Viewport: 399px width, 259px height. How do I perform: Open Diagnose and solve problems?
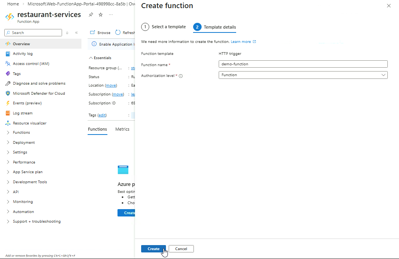39,83
